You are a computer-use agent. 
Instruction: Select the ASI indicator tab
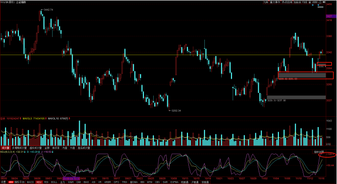(x=93, y=182)
